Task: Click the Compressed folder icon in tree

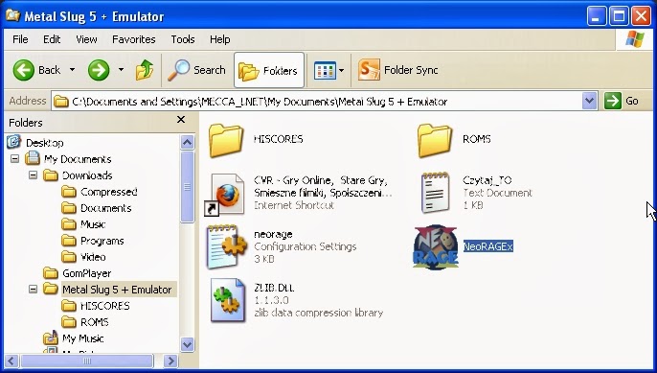Action: (69, 192)
